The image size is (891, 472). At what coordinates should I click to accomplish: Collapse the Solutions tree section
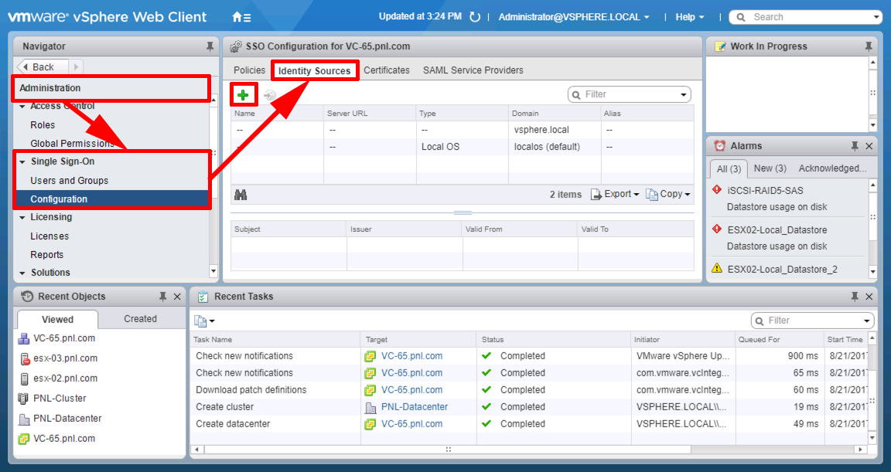22,273
